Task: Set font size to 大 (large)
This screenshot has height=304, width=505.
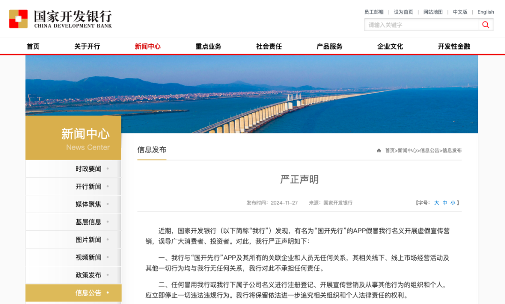Action: click(x=437, y=203)
